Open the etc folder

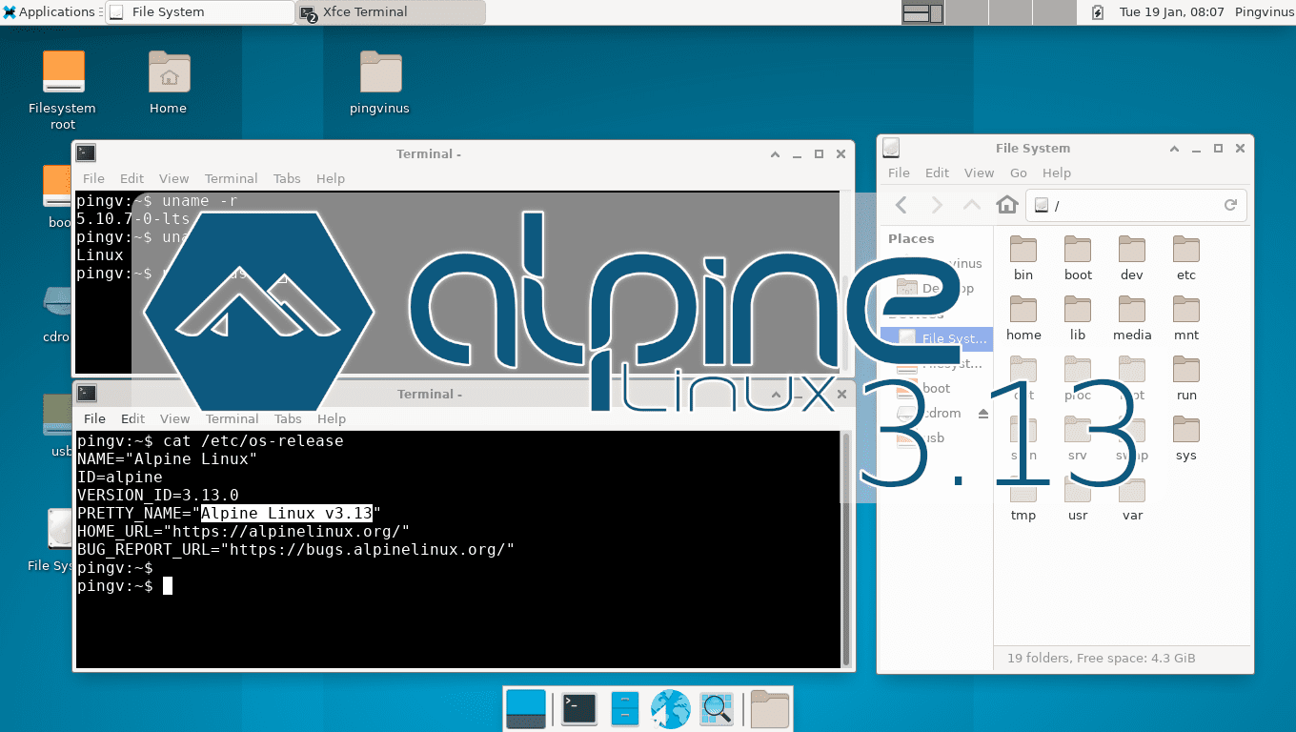pyautogui.click(x=1185, y=257)
